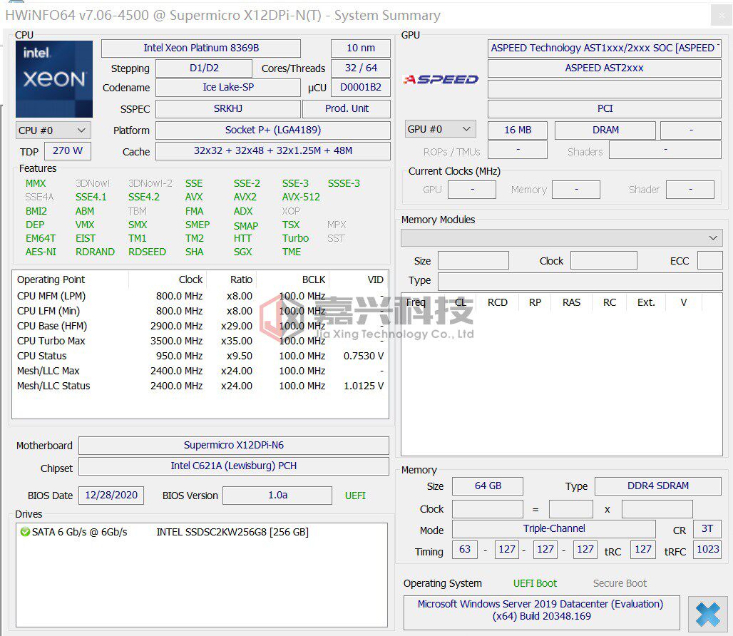Select the Mesh/LLC Status row
The image size is (733, 636).
coord(200,386)
